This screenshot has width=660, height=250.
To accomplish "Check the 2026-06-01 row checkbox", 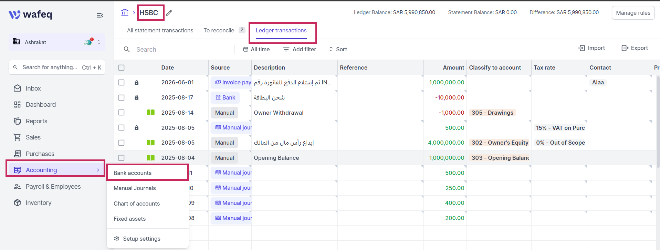I will click(121, 83).
